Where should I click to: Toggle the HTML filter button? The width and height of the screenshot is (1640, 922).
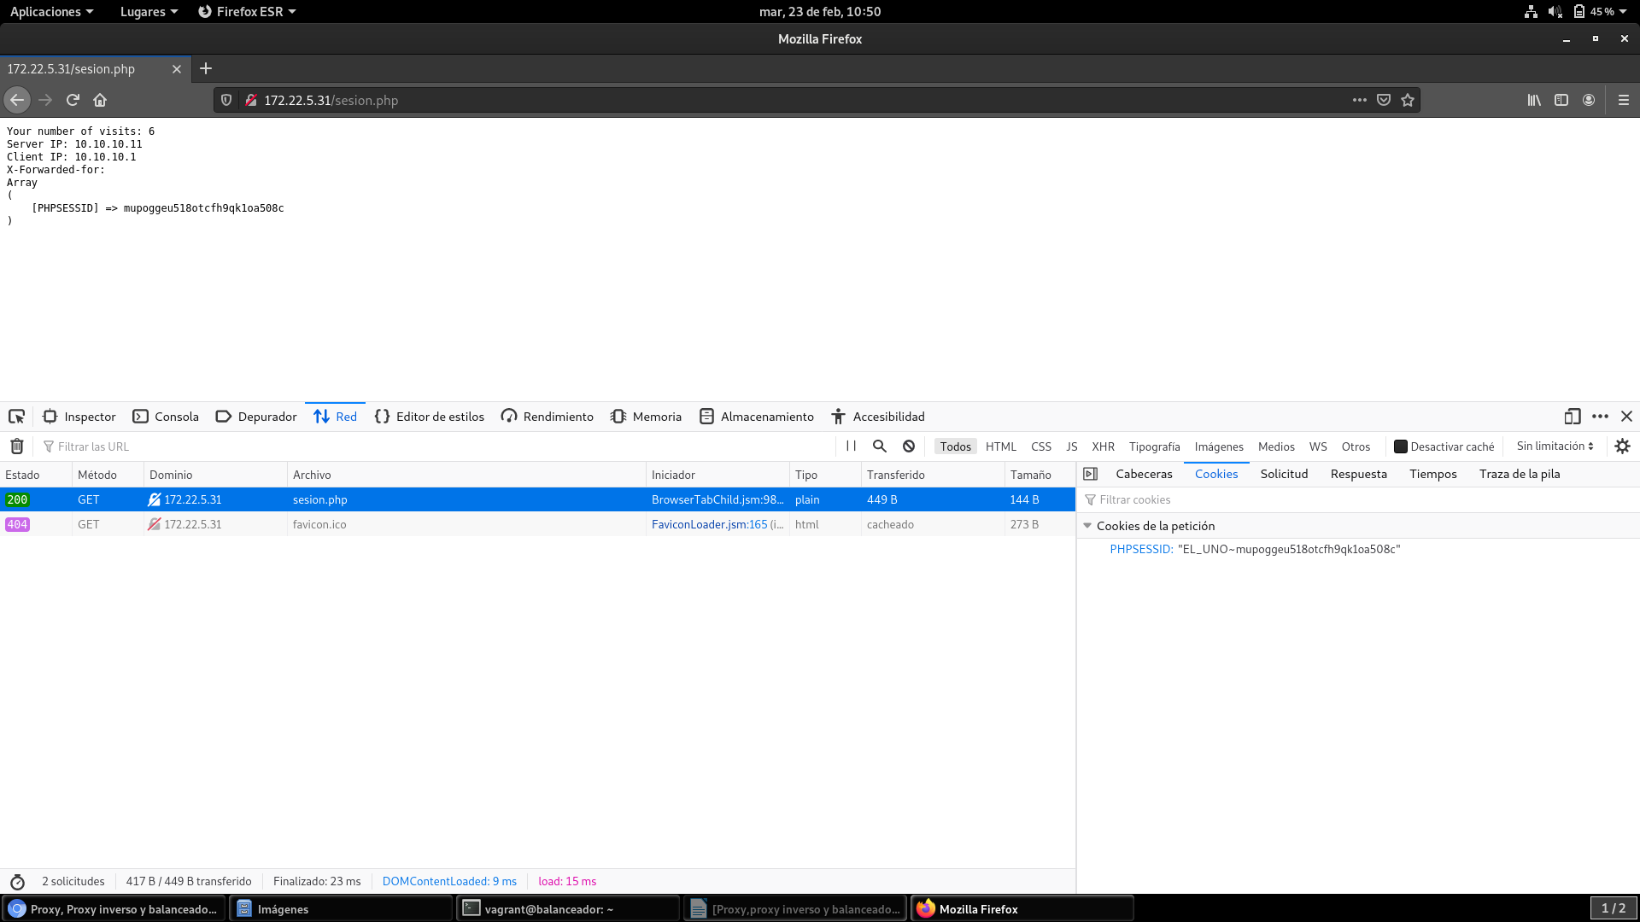(x=1000, y=446)
